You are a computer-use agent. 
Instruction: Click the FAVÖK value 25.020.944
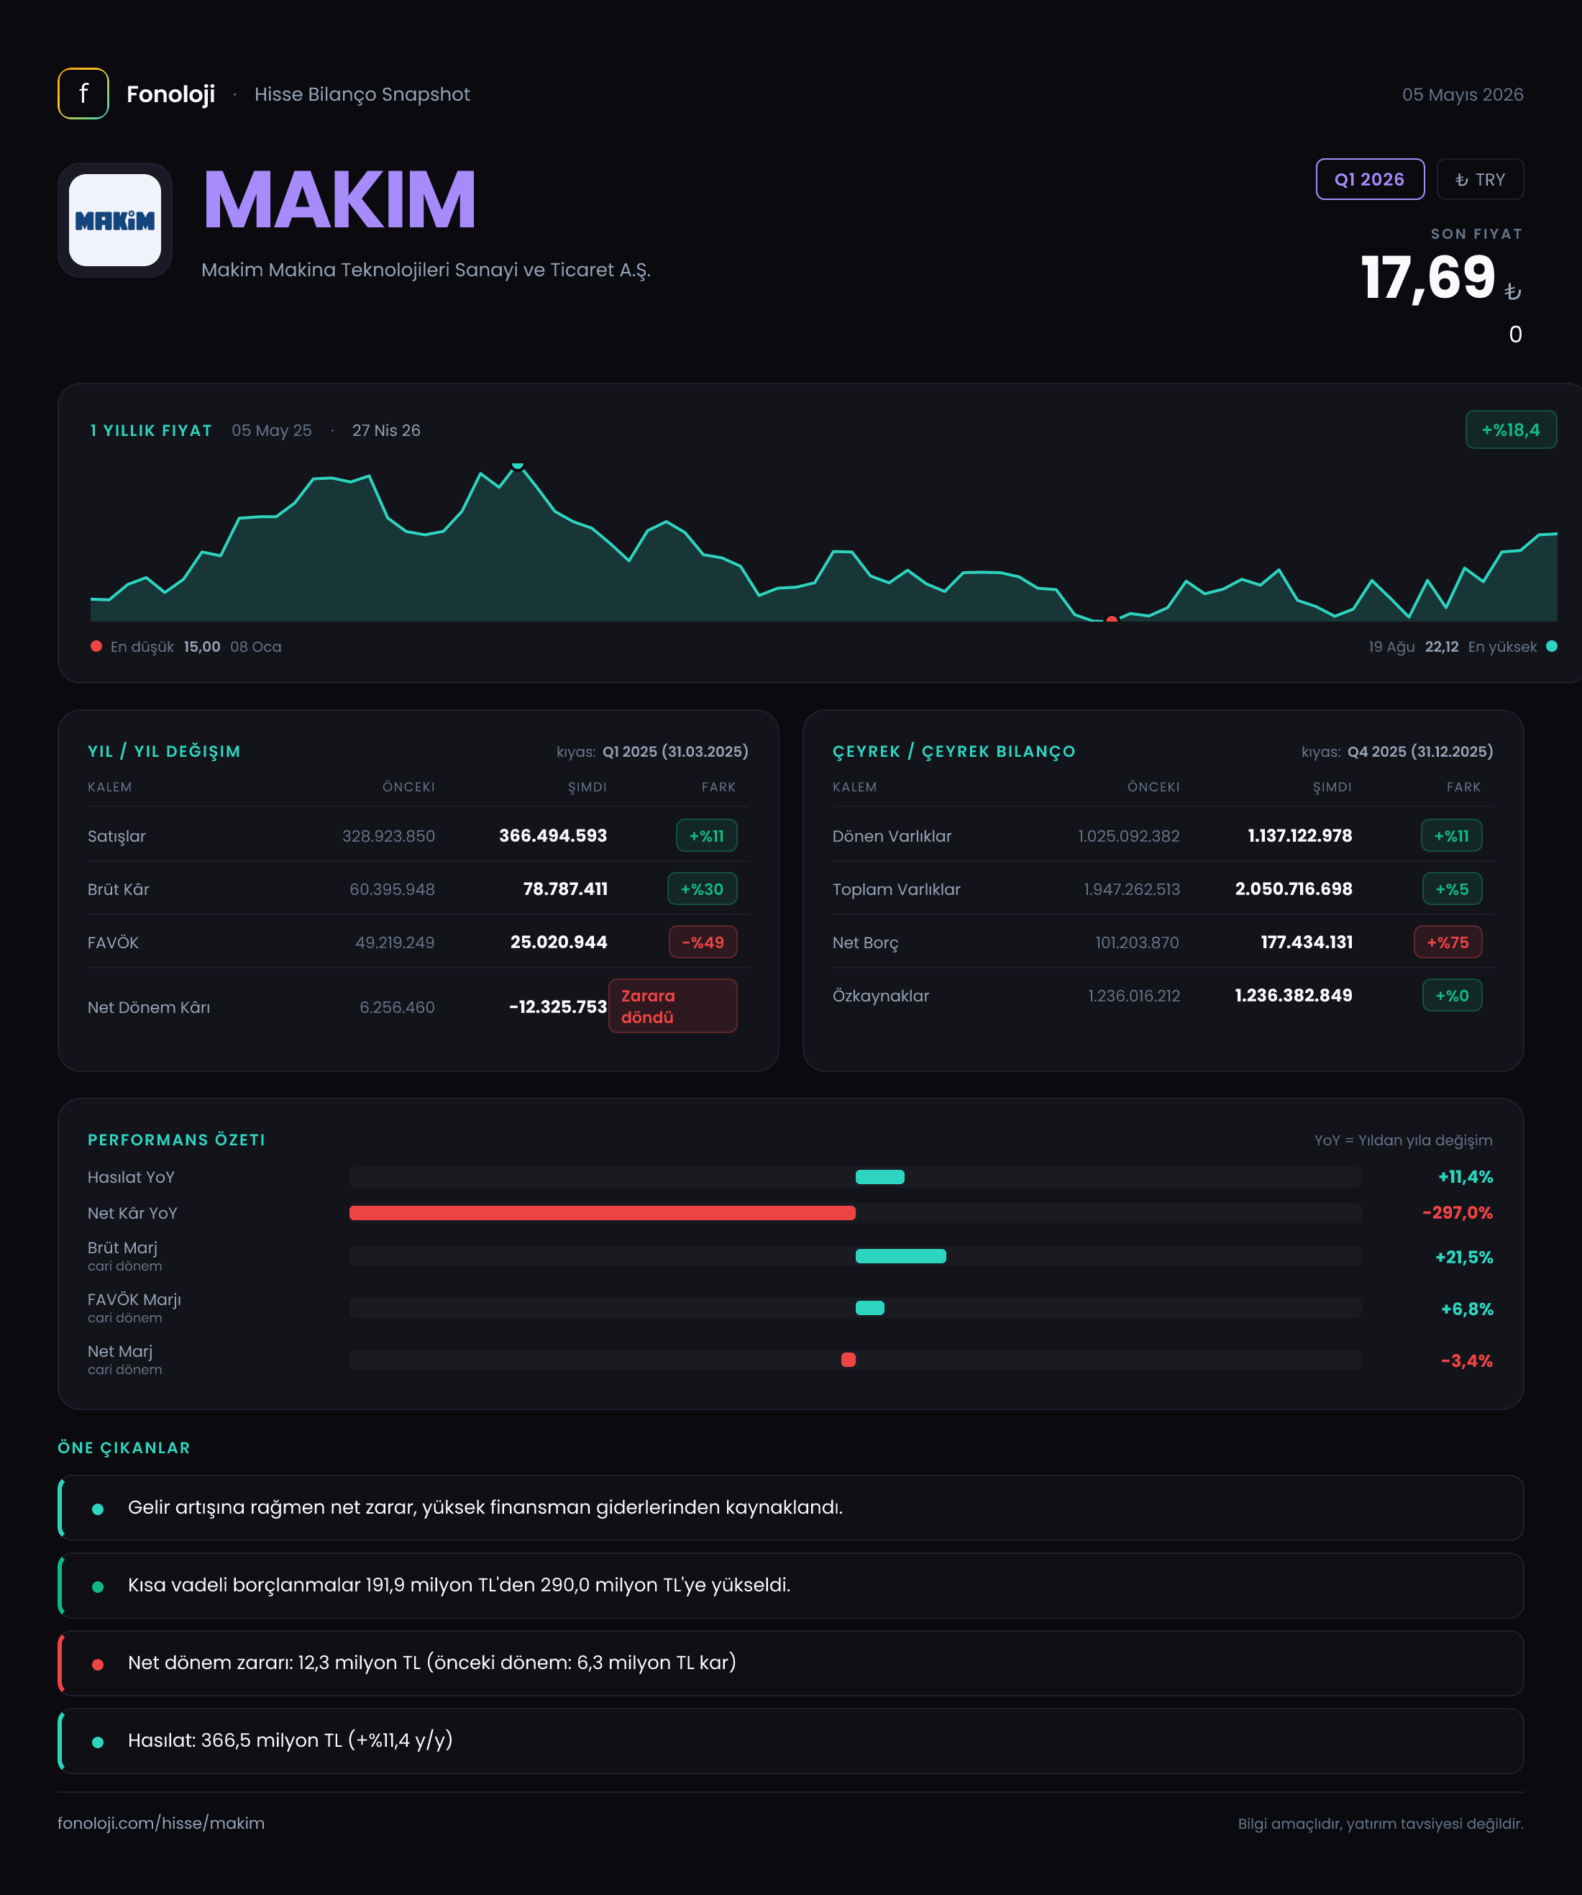pos(558,942)
